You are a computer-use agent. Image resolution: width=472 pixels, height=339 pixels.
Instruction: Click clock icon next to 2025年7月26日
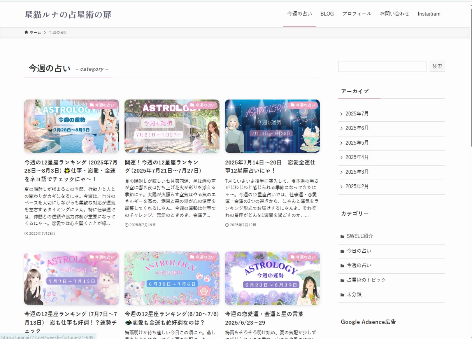(x=26, y=234)
